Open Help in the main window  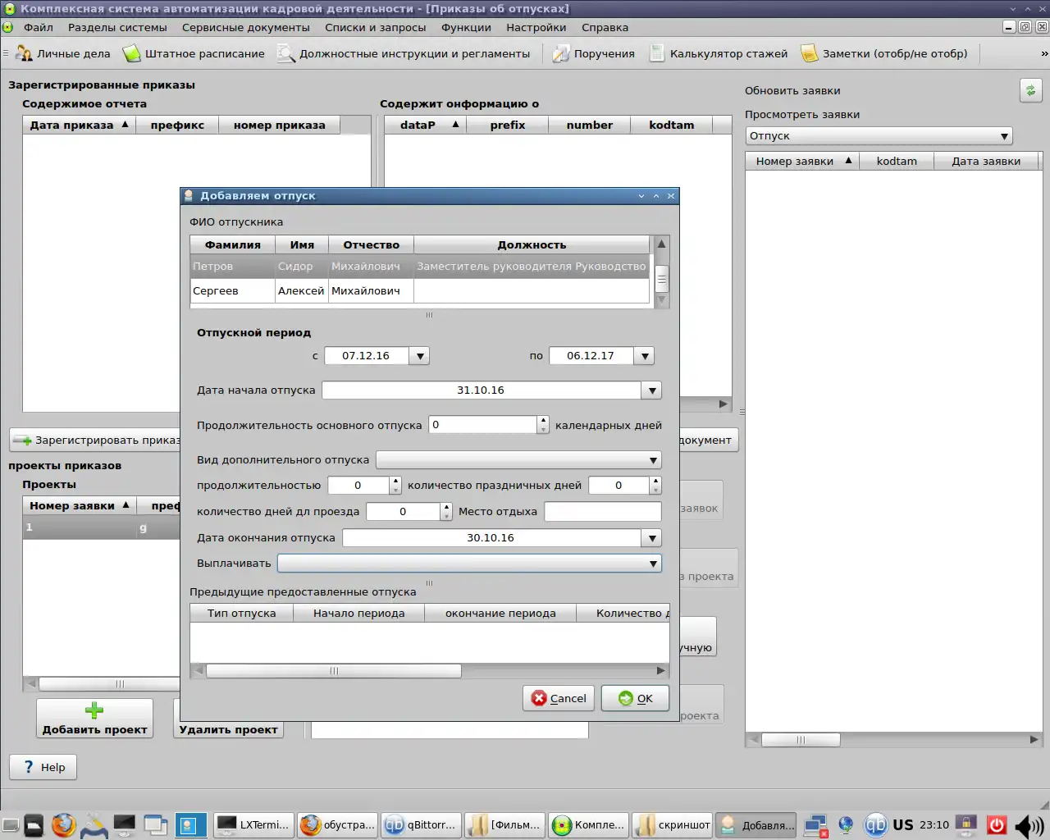(x=43, y=767)
